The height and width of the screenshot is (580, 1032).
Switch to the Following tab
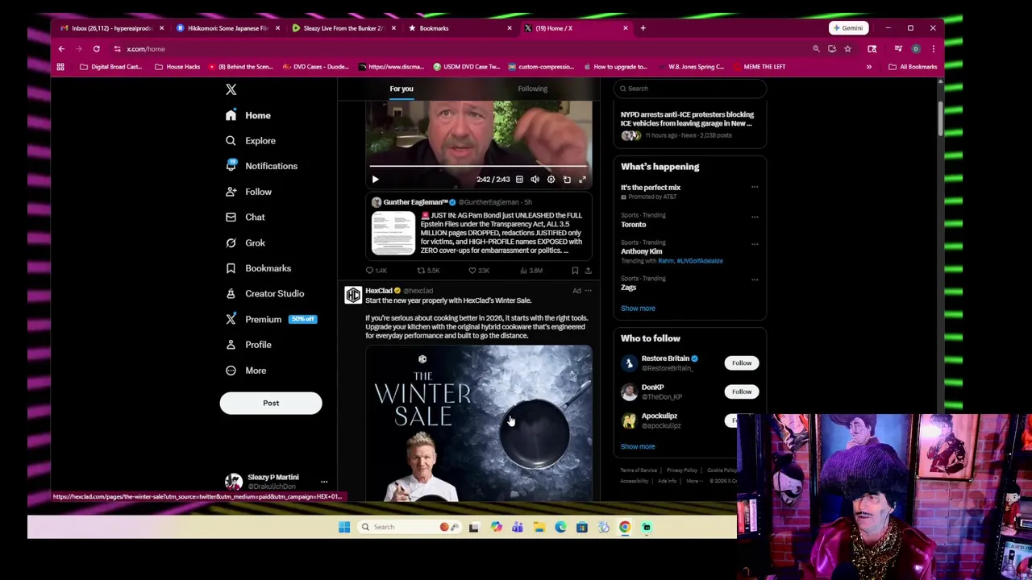coord(532,89)
